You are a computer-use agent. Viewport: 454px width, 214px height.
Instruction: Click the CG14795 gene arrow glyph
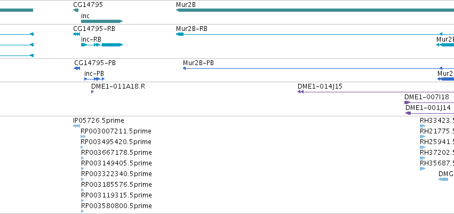coord(76,10)
